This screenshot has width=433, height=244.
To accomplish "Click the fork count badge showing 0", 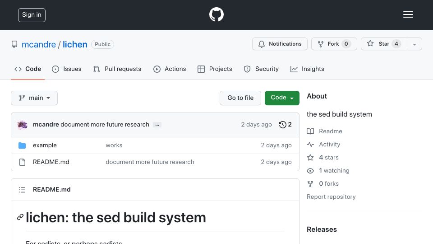I will tap(346, 44).
